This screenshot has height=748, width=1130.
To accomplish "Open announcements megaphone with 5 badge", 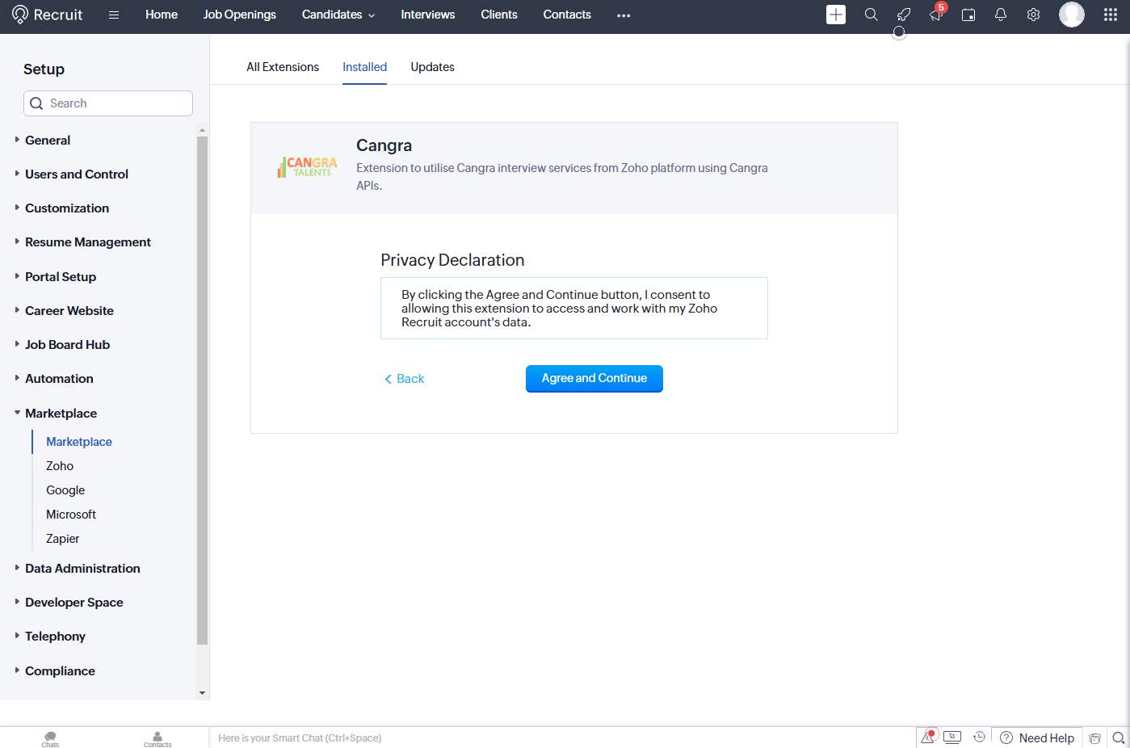I will point(936,14).
